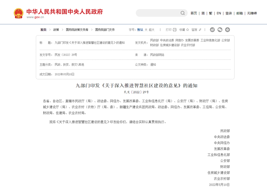The height and width of the screenshot is (188, 267).
Task: Click the rightmost circular share icon
Action: (x=227, y=30)
